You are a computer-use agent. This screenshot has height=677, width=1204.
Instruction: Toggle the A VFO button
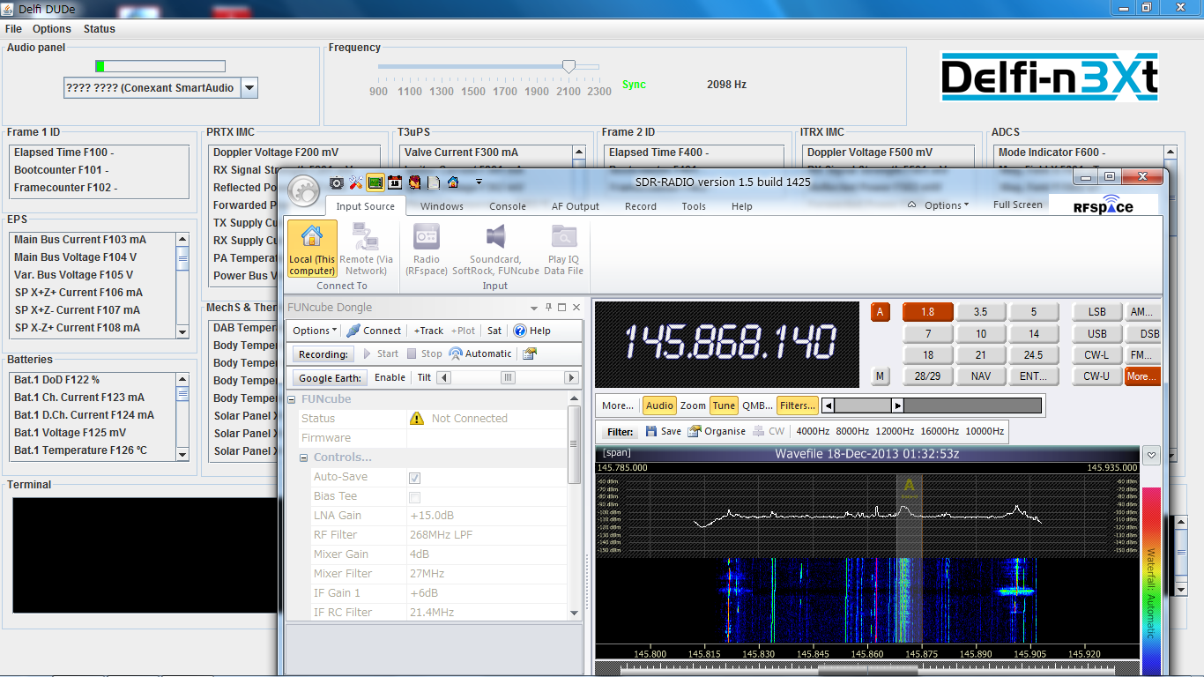(x=880, y=312)
